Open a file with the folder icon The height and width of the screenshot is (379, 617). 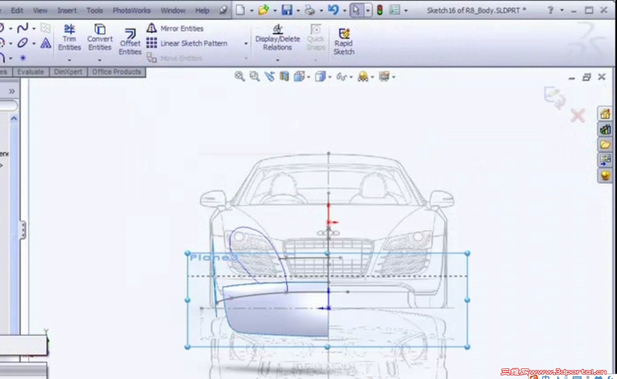[x=263, y=10]
